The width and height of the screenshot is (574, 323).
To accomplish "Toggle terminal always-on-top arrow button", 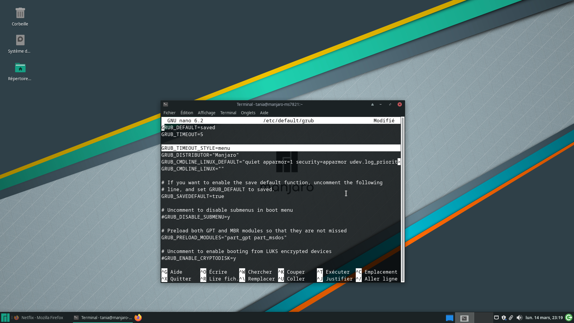I will click(x=372, y=104).
